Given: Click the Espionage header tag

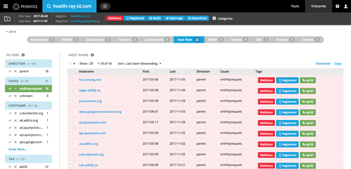Looking at the screenshot, I should (174, 18).
